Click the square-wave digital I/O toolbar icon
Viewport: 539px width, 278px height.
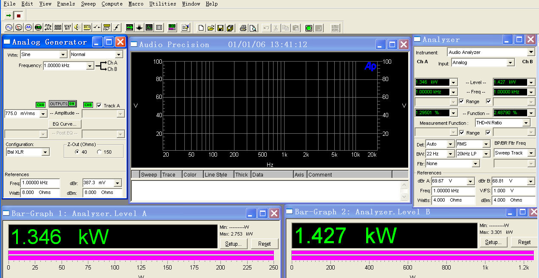click(x=48, y=28)
